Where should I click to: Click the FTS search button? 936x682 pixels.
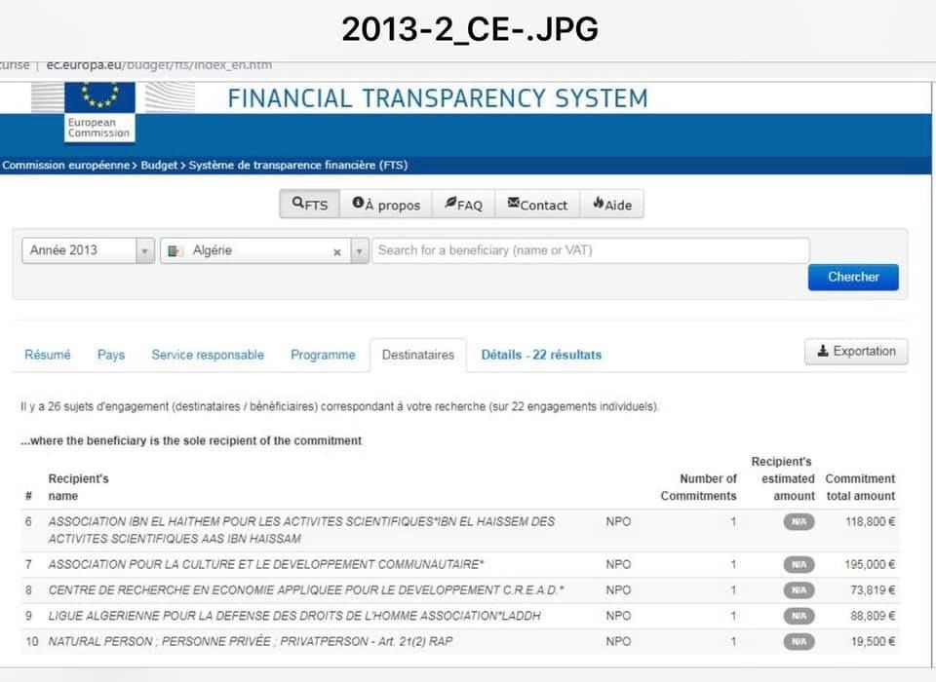click(x=310, y=205)
